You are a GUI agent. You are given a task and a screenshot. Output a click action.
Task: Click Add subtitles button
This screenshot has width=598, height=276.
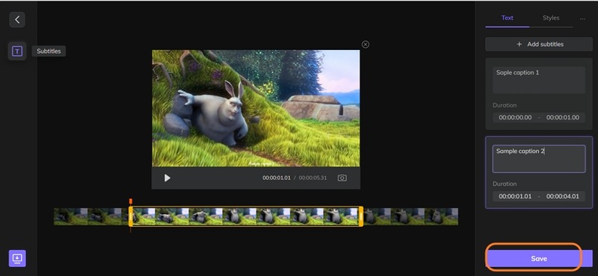tap(539, 44)
